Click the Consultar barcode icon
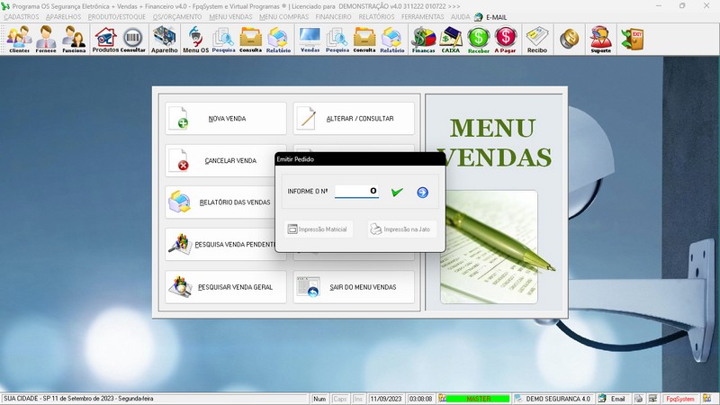The height and width of the screenshot is (405, 720). 132,40
